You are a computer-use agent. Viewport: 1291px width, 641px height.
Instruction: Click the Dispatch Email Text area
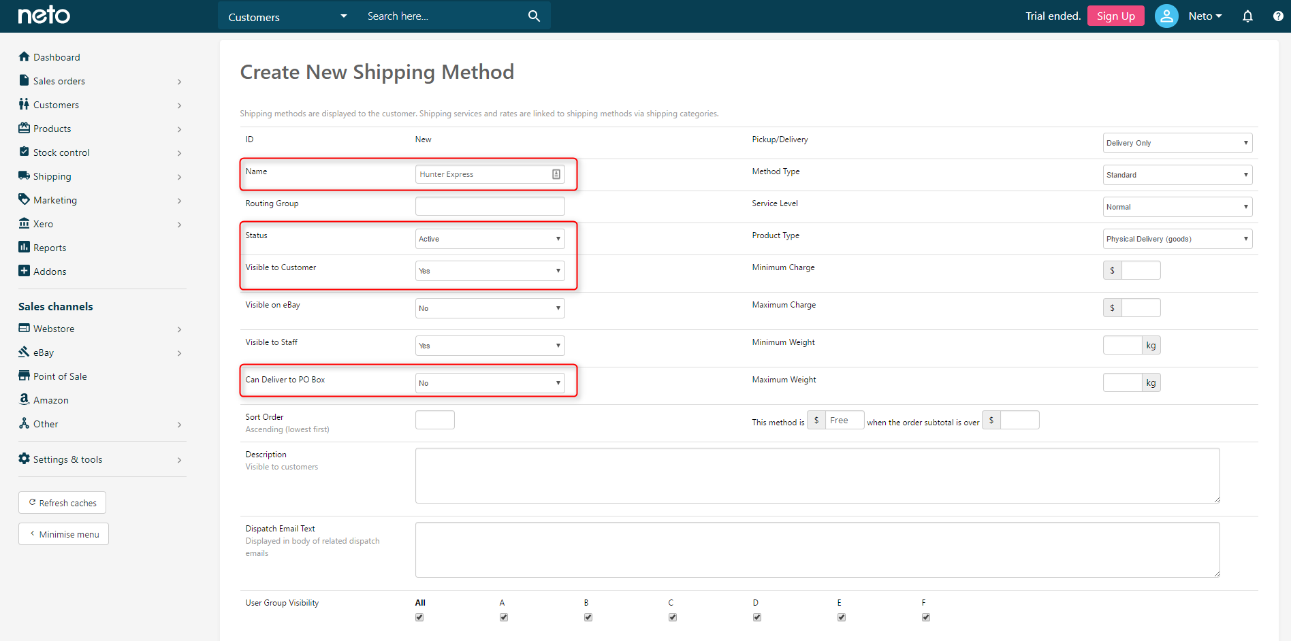818,550
